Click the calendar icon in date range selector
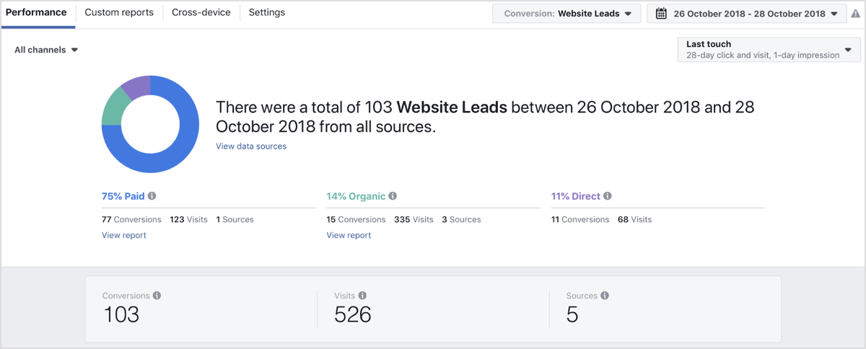 [x=661, y=14]
